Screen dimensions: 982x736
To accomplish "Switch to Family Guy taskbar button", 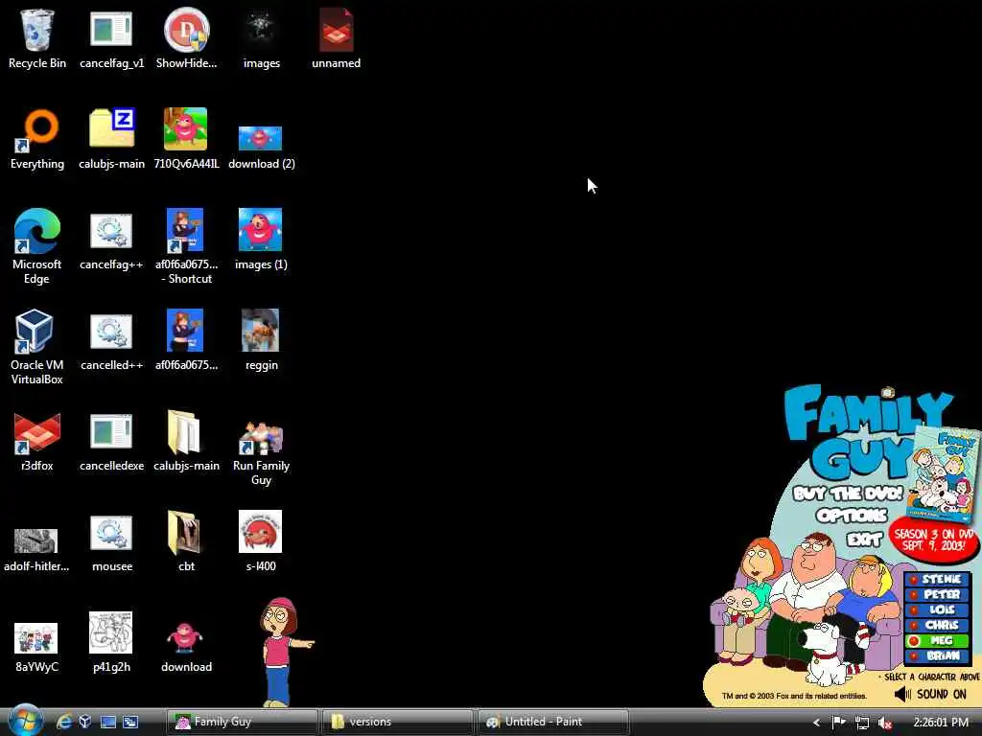I will (x=242, y=722).
